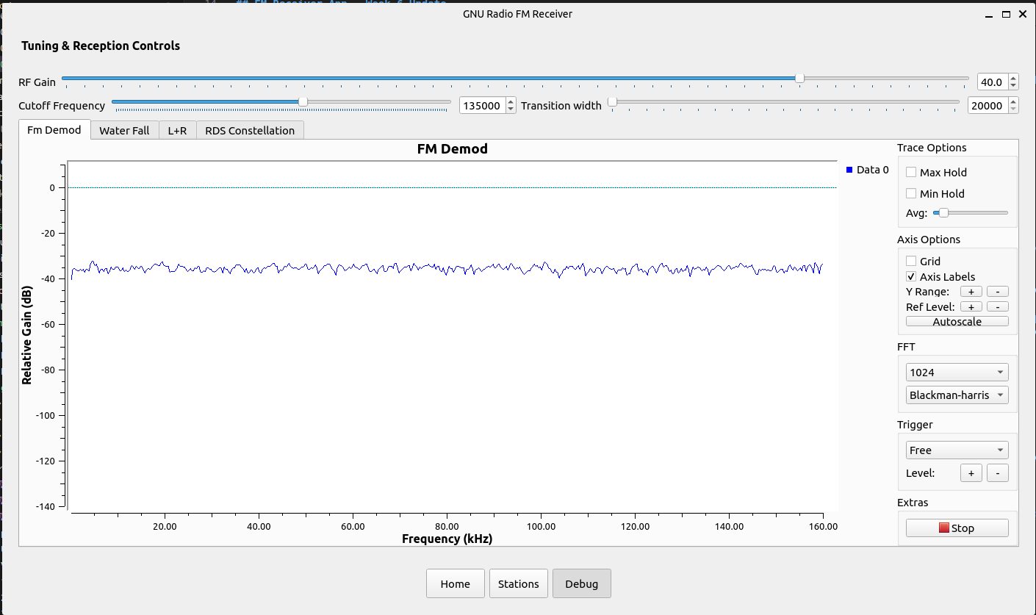Open the Trigger mode Free dropdown
The height and width of the screenshot is (615, 1036).
tap(957, 450)
